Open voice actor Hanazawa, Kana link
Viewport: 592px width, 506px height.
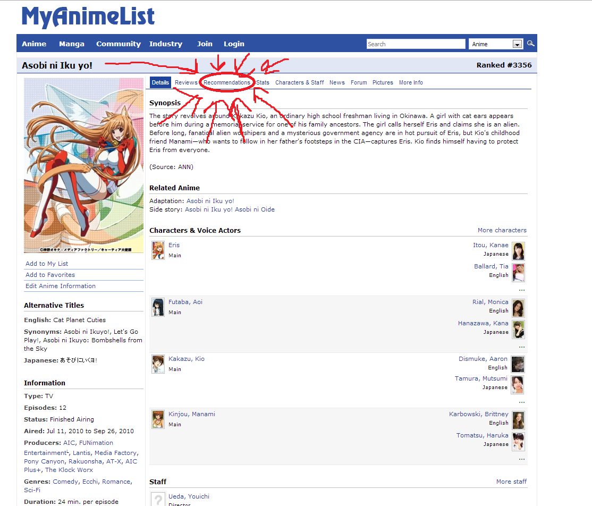pos(483,323)
